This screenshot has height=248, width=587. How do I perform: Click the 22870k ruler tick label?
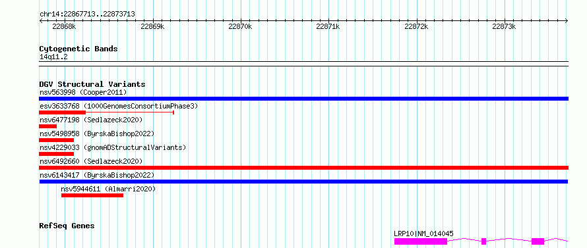(240, 26)
